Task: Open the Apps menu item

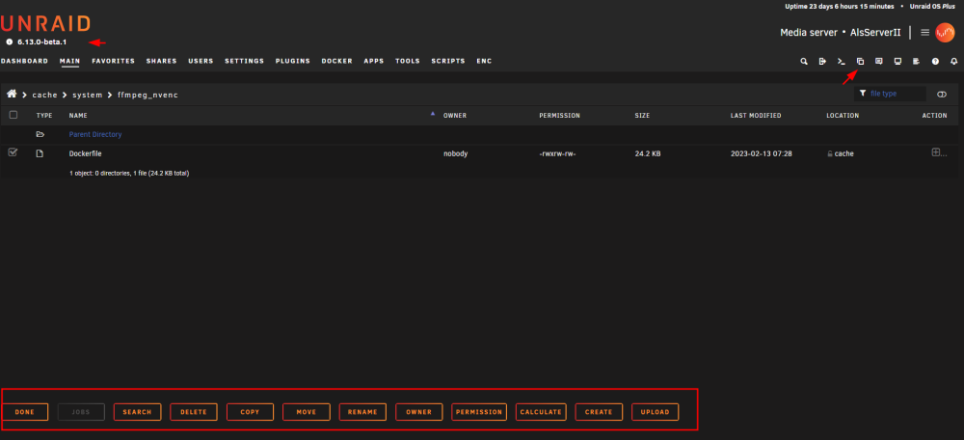Action: point(374,61)
